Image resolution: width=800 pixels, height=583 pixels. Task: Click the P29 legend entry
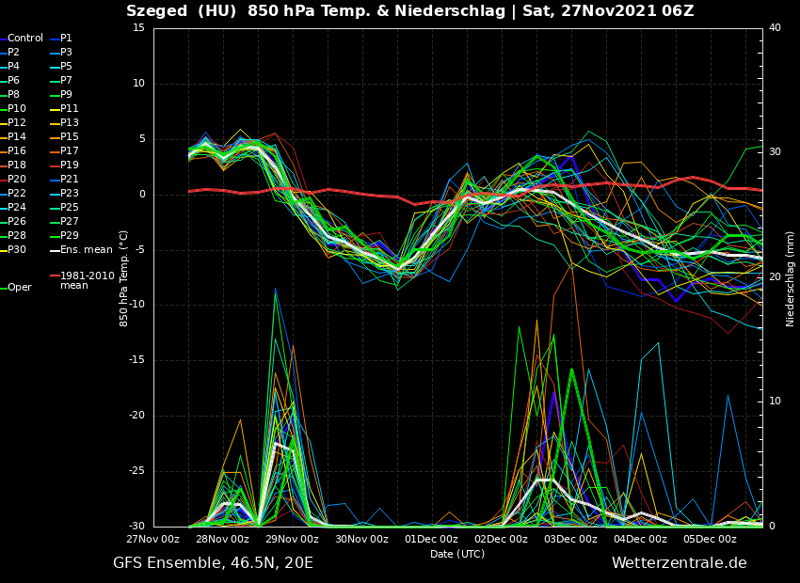pos(70,236)
